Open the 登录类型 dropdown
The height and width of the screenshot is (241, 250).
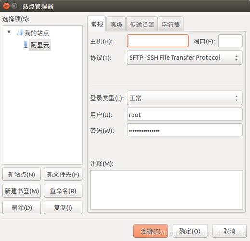click(x=184, y=98)
